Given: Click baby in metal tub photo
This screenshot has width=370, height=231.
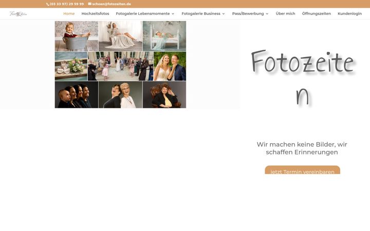Looking at the screenshot, I should point(77,36).
